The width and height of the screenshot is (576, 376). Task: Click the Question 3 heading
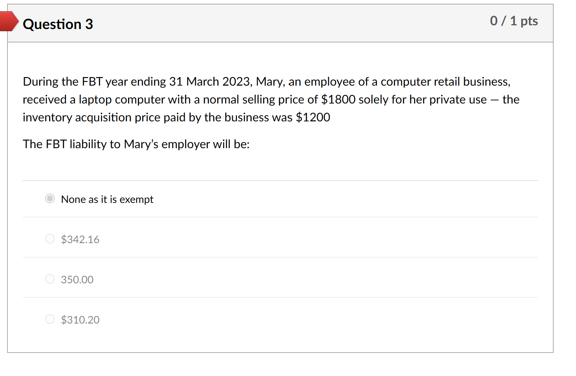[58, 24]
